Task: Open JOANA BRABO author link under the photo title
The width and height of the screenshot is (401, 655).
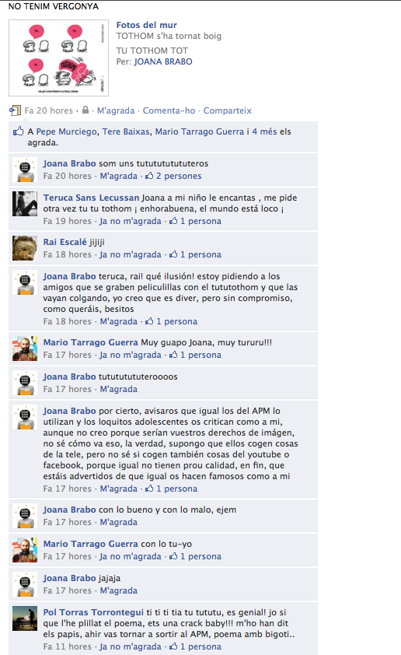Action: pos(162,61)
